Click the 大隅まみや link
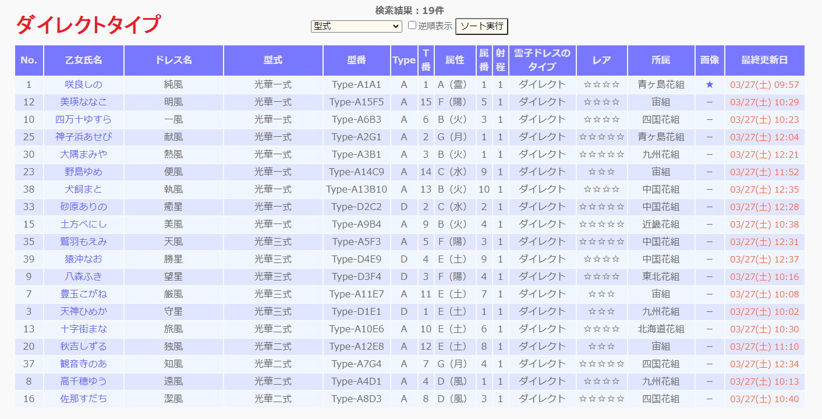This screenshot has width=822, height=419. tap(83, 154)
